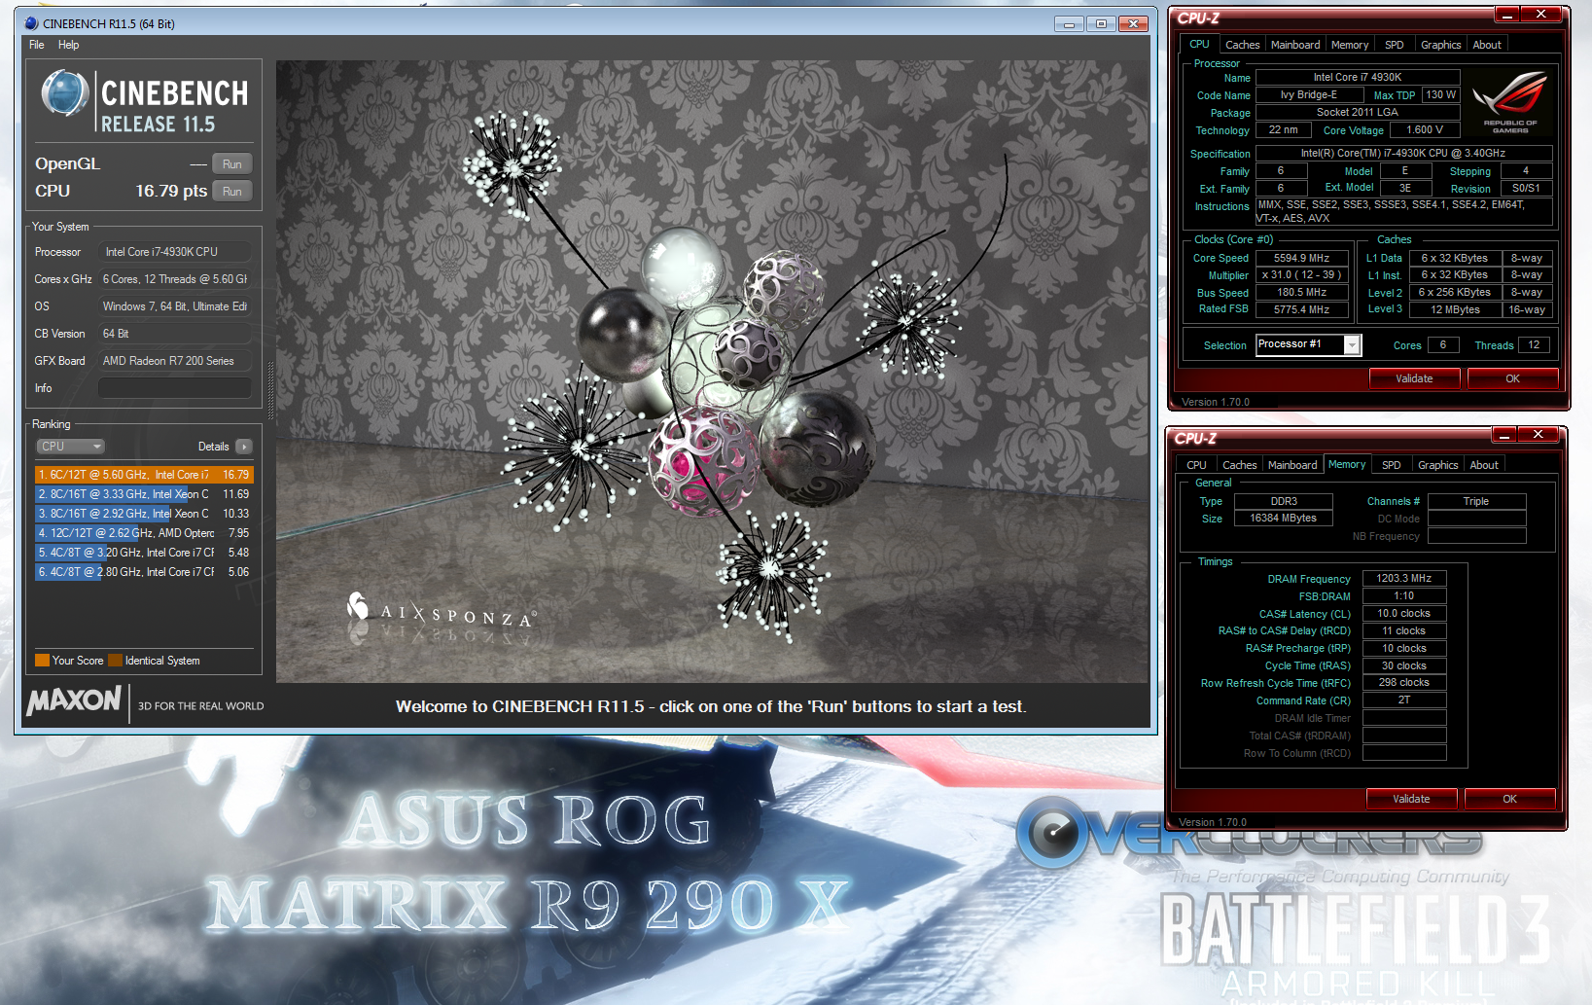This screenshot has width=1592, height=1005.
Task: Click the DRAM Frequency value 1203.3 MHz
Action: 1404,578
